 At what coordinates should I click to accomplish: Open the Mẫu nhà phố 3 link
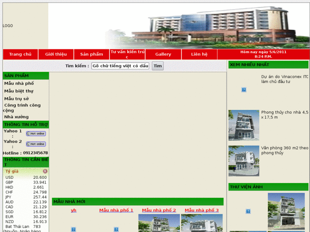tap(202, 210)
